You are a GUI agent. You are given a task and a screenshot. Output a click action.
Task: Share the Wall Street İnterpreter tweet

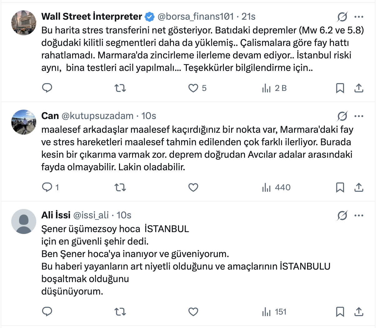359,88
